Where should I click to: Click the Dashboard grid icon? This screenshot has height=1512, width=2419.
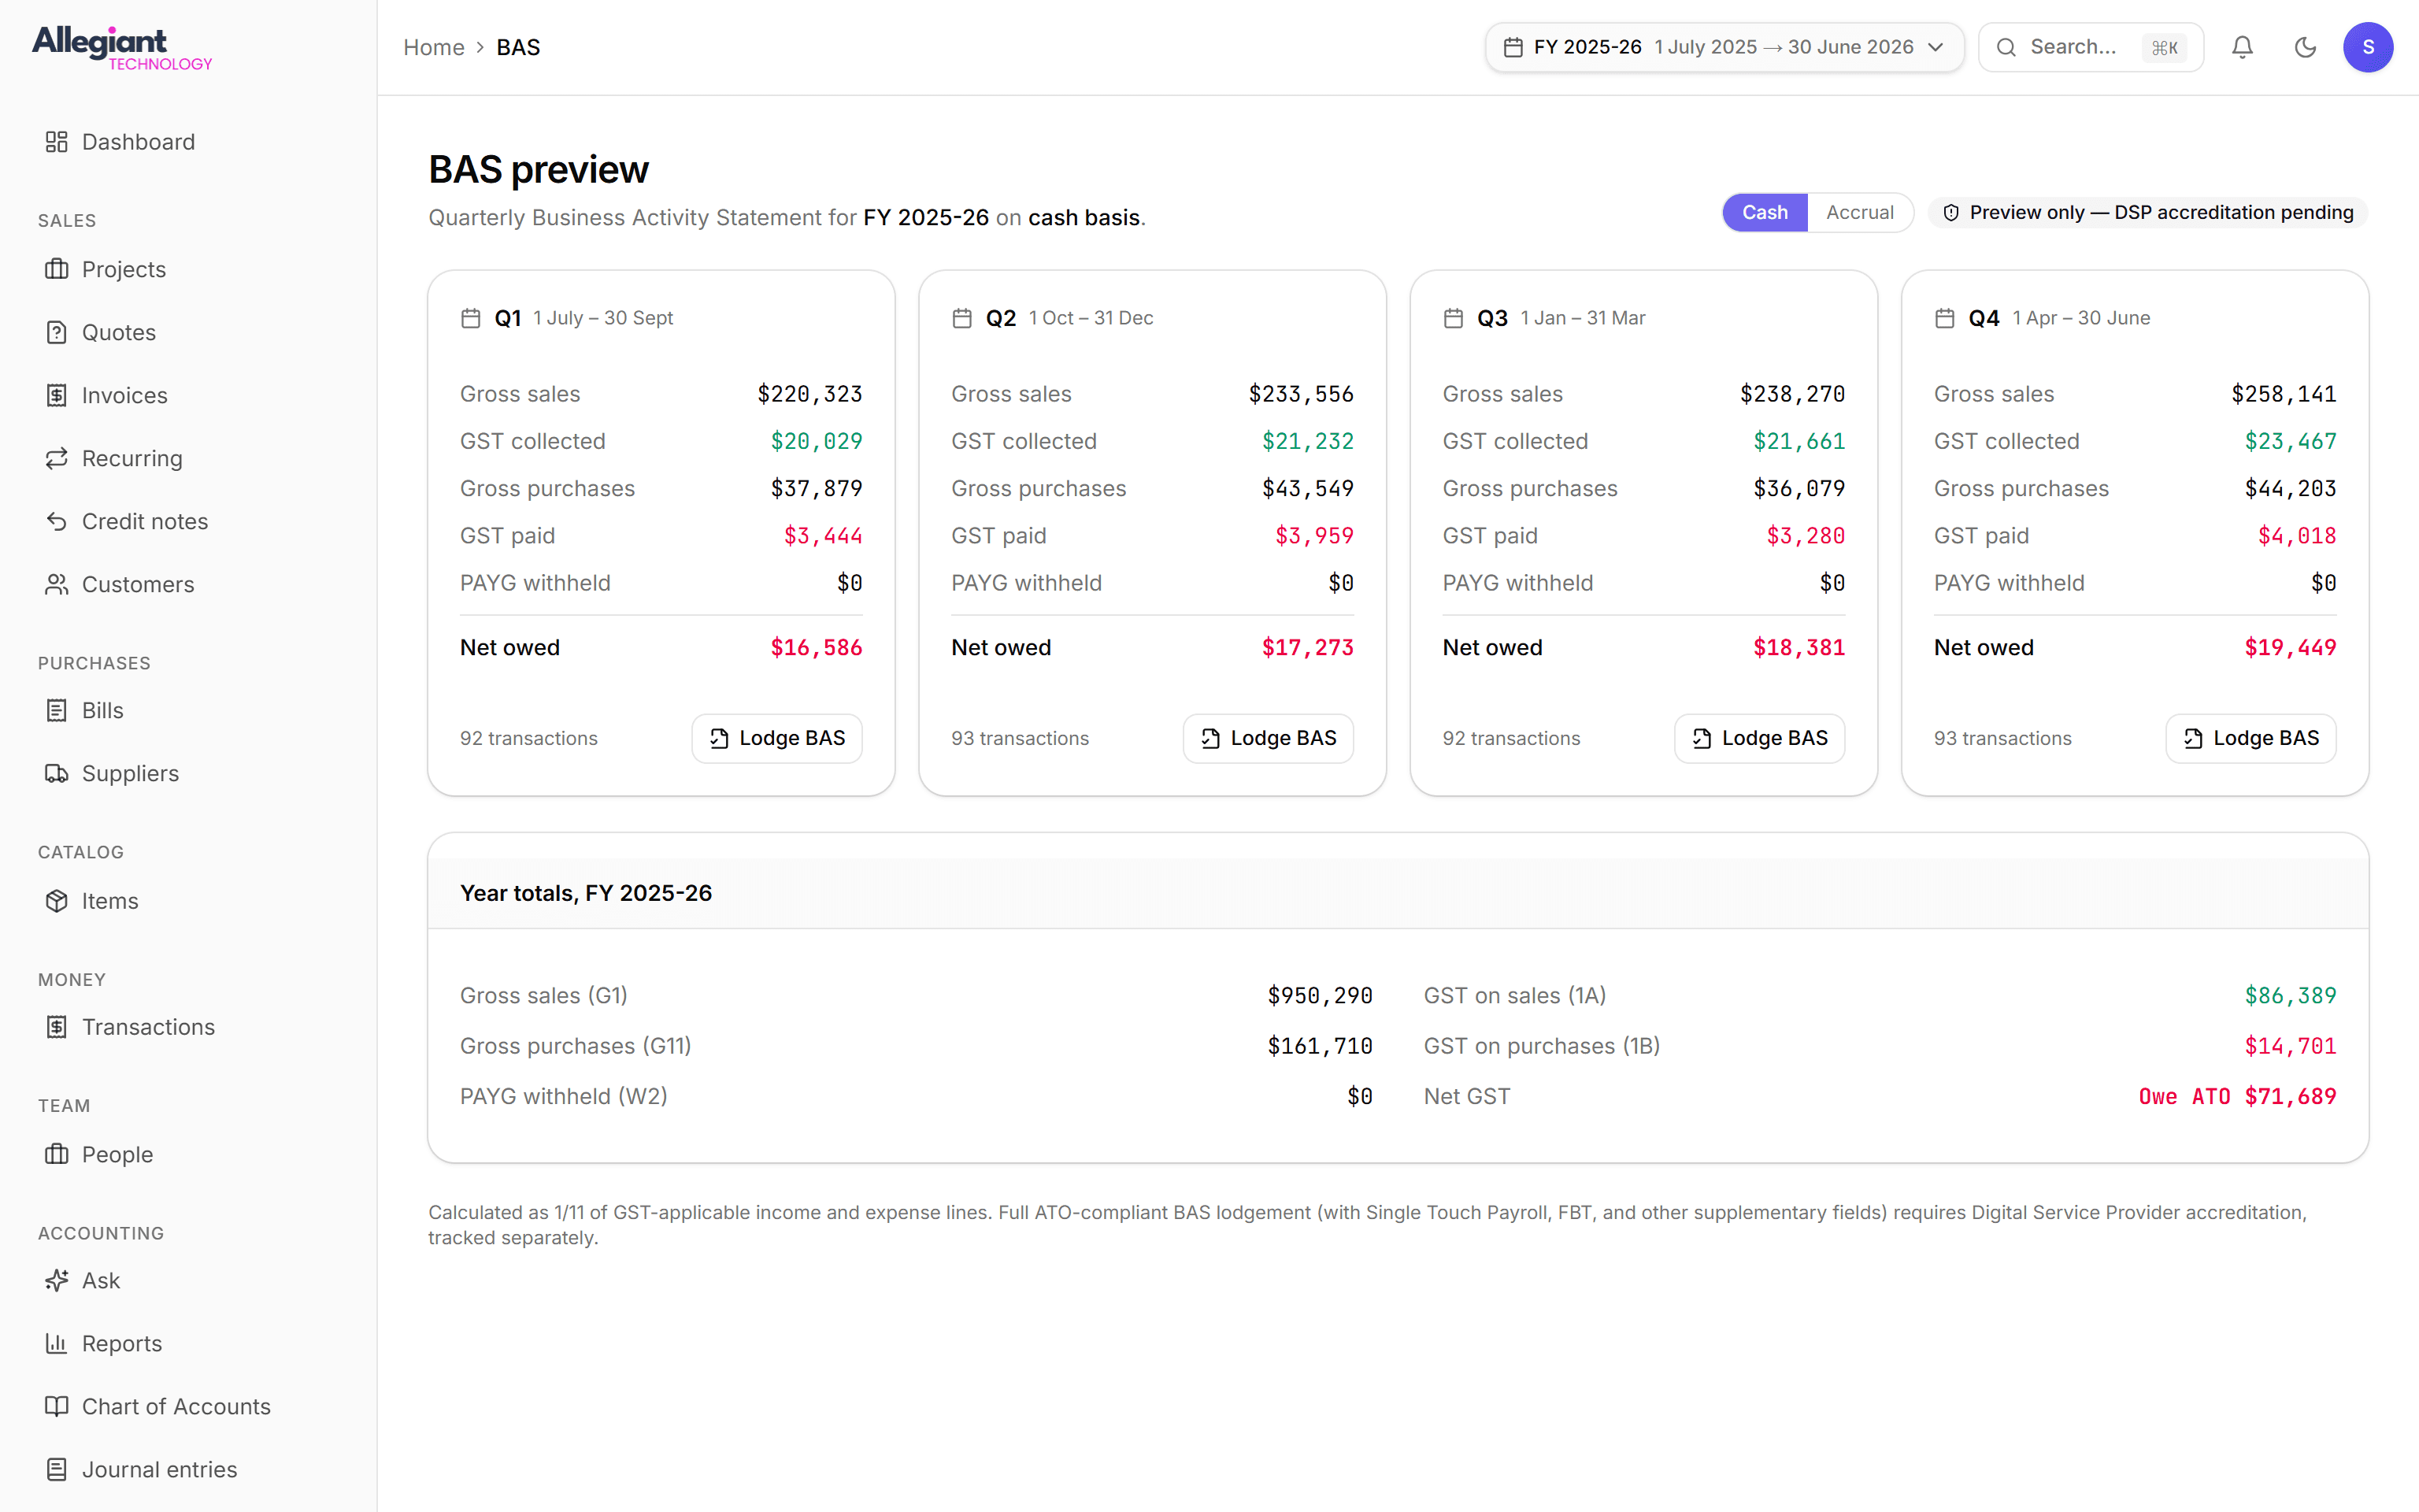point(56,142)
